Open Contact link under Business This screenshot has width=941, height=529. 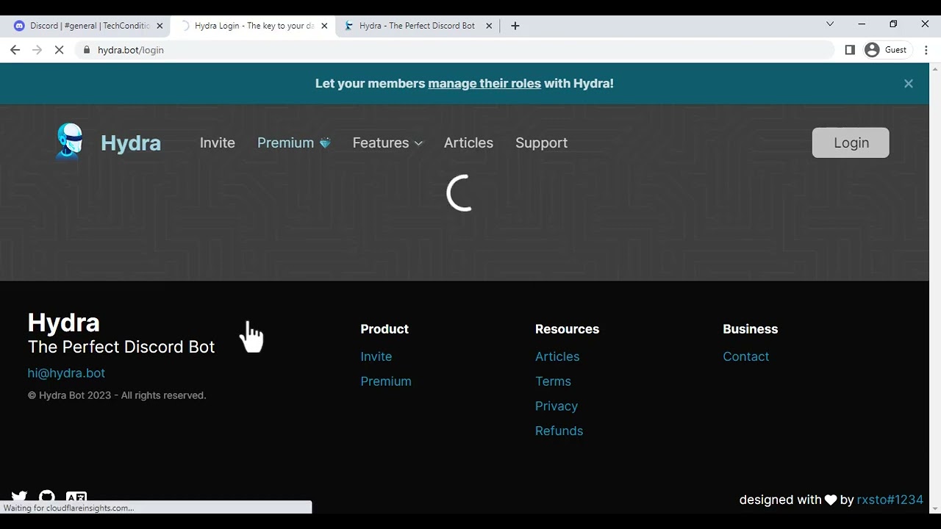tap(745, 356)
